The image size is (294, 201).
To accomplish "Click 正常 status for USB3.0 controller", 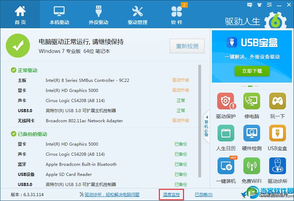I will [181, 111].
